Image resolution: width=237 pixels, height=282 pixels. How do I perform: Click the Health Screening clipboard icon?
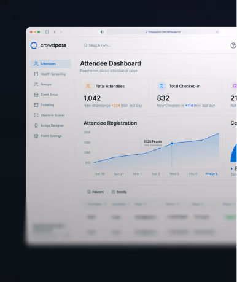point(36,74)
